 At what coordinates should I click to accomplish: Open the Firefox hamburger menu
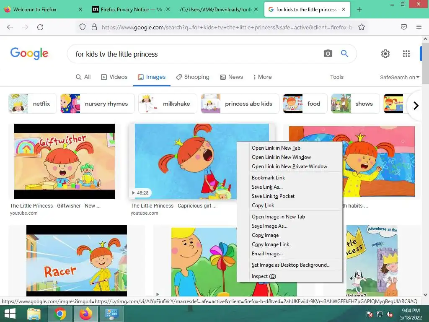[419, 27]
